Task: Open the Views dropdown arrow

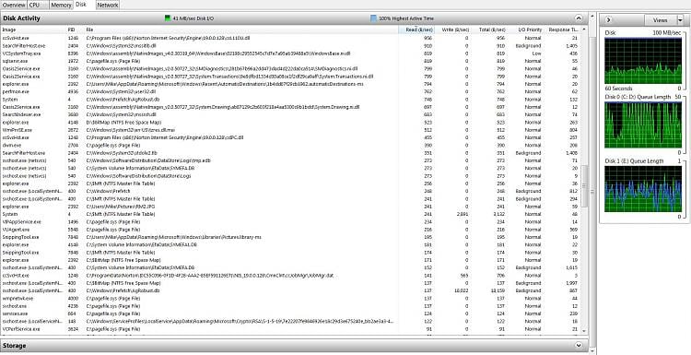Action: [x=680, y=20]
